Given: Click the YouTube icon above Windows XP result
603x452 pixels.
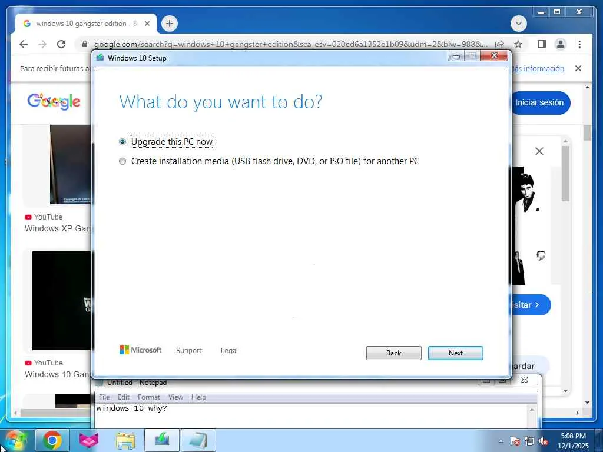Looking at the screenshot, I should coord(28,217).
